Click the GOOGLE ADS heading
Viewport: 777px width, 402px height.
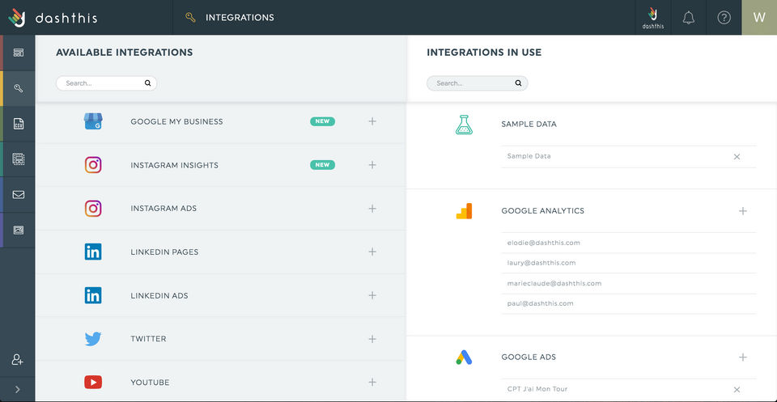(x=529, y=357)
